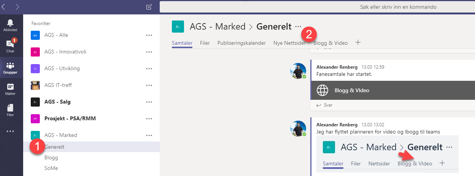Screen dimensions: 475x176
Task: Open the AGS - Utvikling team
Action: click(62, 69)
